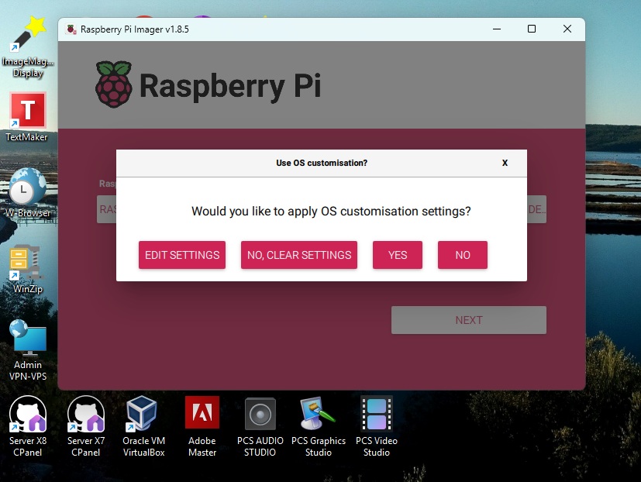
Task: Click the Raspberry Pi logo in the header
Action: pos(114,84)
